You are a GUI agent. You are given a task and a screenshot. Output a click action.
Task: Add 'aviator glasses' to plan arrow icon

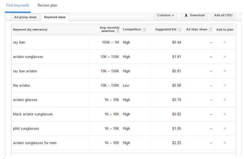(x=225, y=100)
